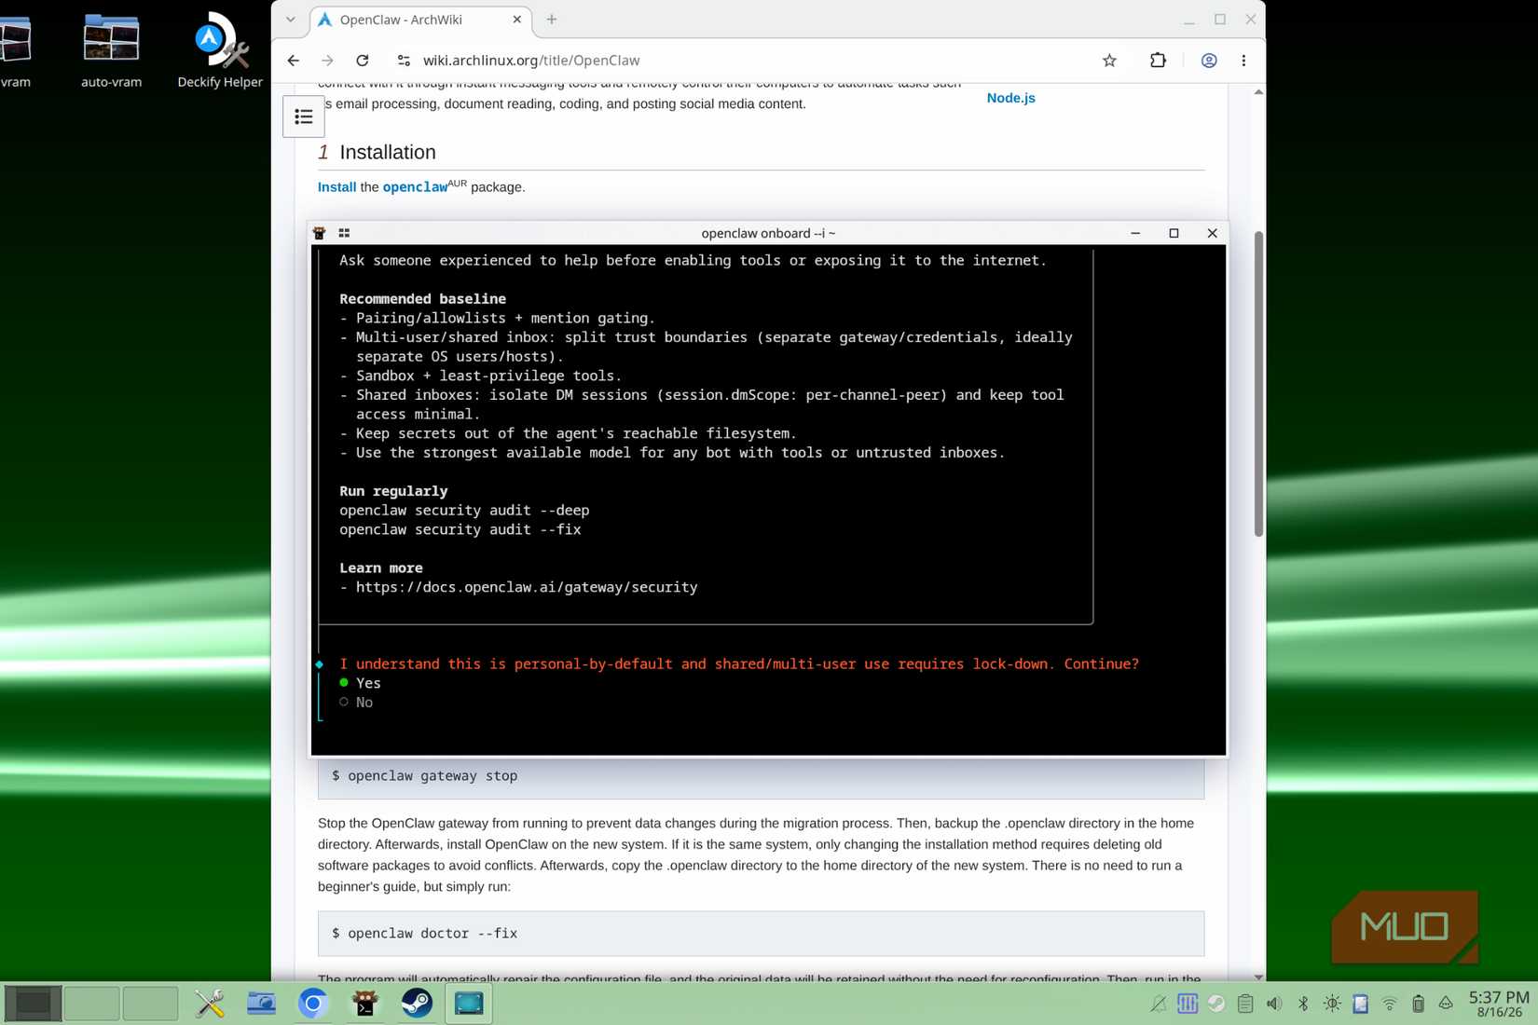This screenshot has width=1538, height=1025.
Task: Maximize the openclaw onboard terminal window
Action: point(1174,233)
